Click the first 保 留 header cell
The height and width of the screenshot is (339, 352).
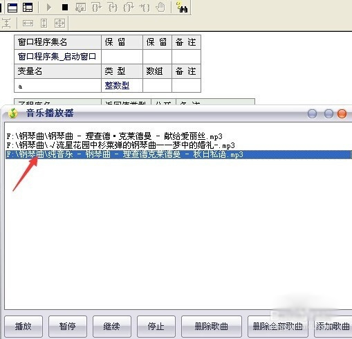[122, 42]
